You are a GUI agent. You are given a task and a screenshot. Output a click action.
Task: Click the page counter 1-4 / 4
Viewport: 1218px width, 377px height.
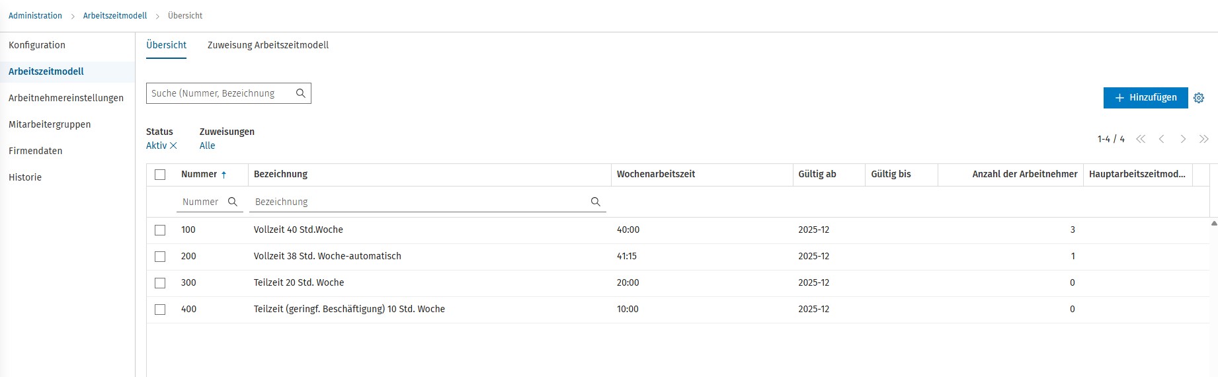tap(1111, 139)
